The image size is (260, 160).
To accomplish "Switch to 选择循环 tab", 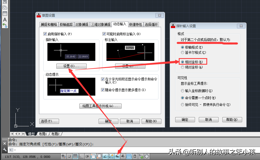I will 151,25.
